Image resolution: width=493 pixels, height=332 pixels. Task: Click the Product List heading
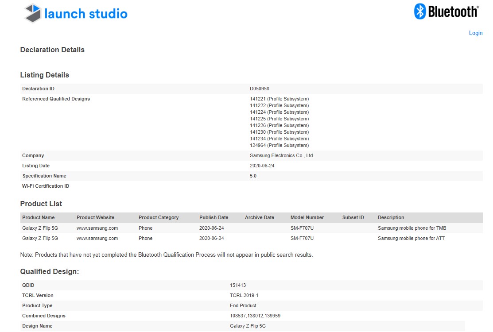point(41,204)
